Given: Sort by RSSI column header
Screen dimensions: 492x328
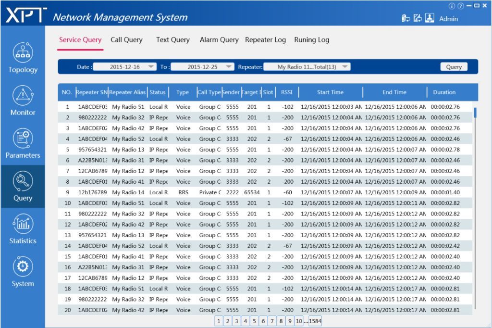Looking at the screenshot, I should pyautogui.click(x=287, y=92).
